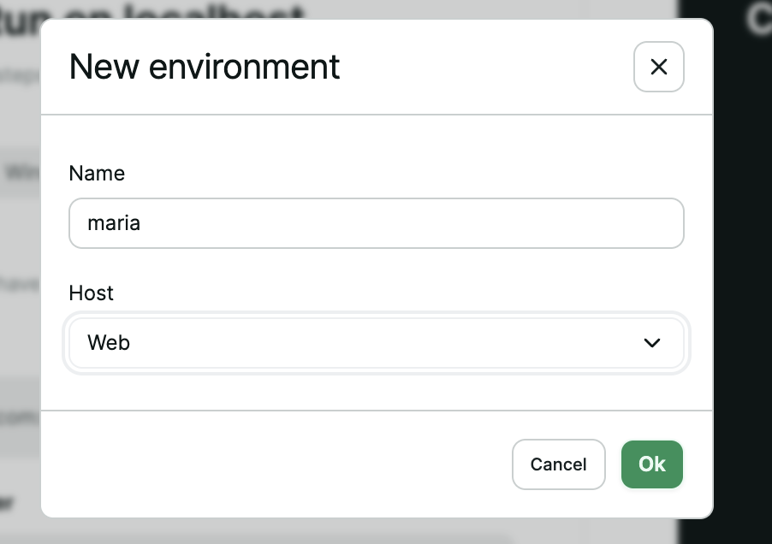Select the Name text input containing maria

(x=377, y=222)
